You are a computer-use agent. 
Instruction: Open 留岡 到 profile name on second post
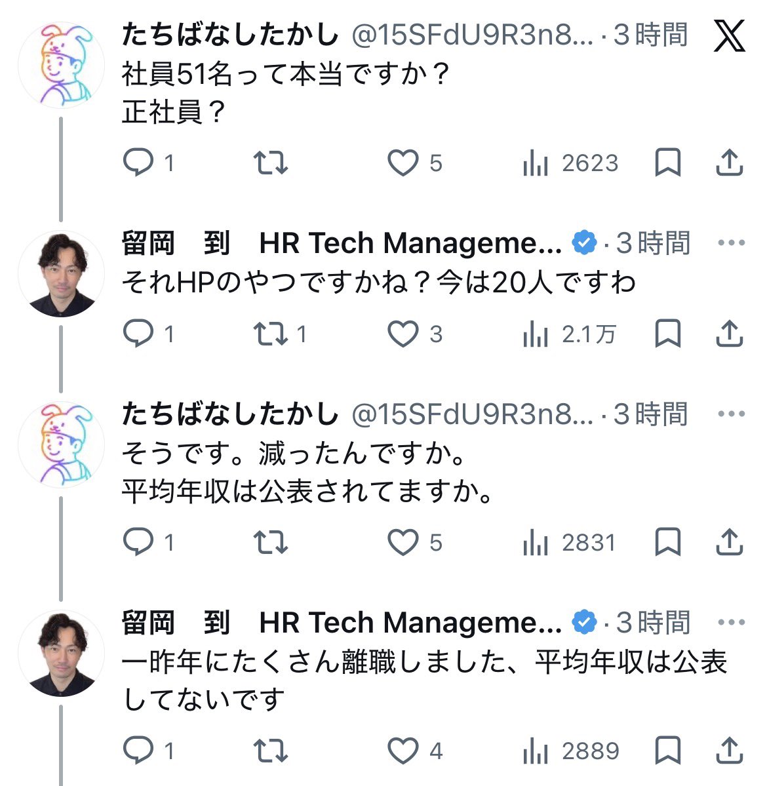(x=176, y=243)
